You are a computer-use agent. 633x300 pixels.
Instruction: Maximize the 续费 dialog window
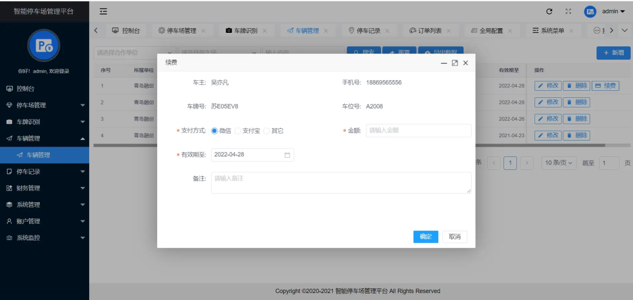click(455, 63)
